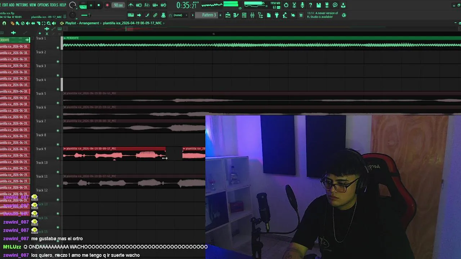The image size is (461, 259).
Task: Toggle mute dot on Track 5
Action: click(x=58, y=103)
